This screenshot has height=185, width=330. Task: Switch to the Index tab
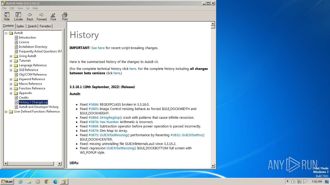pyautogui.click(x=21, y=26)
